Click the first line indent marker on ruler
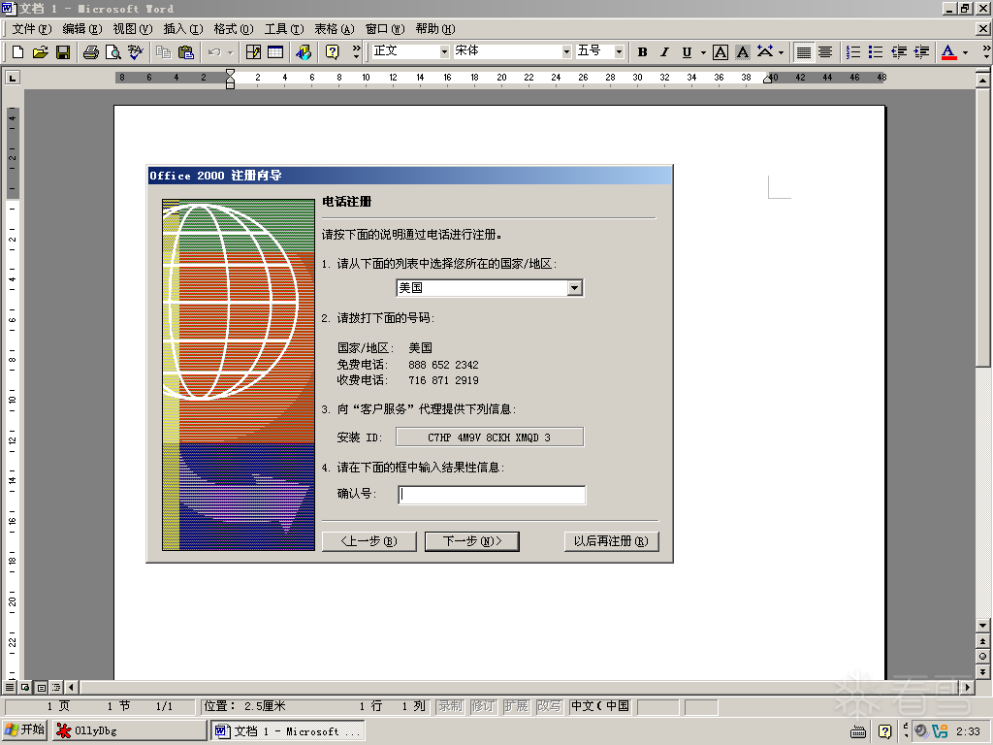This screenshot has width=993, height=745. pos(230,74)
